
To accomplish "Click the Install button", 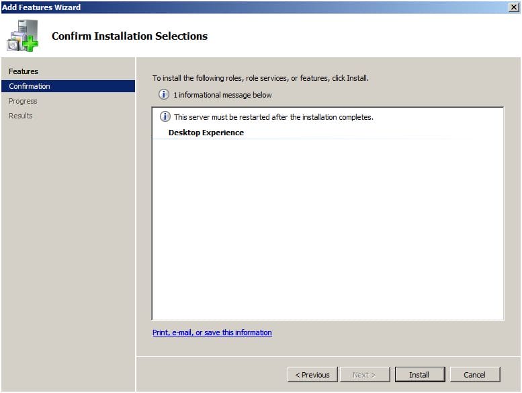I will tap(420, 375).
